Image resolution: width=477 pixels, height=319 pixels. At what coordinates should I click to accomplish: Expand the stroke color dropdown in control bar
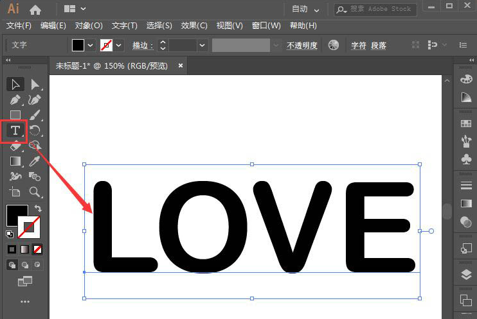tap(119, 46)
